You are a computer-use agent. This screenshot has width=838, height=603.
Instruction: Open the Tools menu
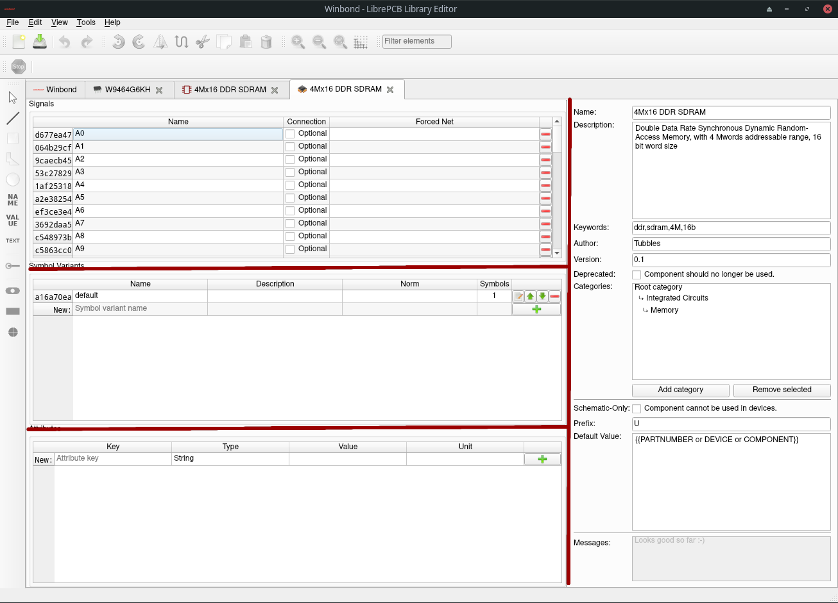tap(86, 22)
